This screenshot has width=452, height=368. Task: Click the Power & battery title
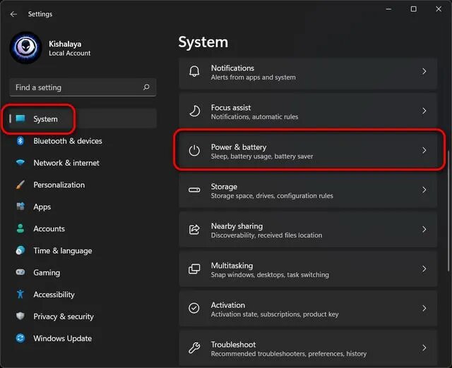239,147
